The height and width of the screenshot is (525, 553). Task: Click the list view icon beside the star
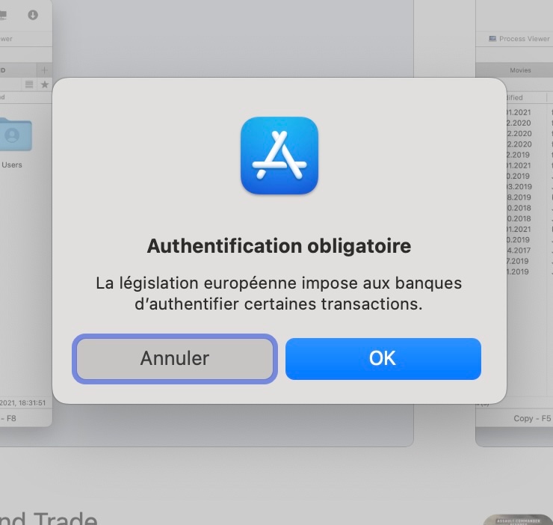(x=29, y=84)
